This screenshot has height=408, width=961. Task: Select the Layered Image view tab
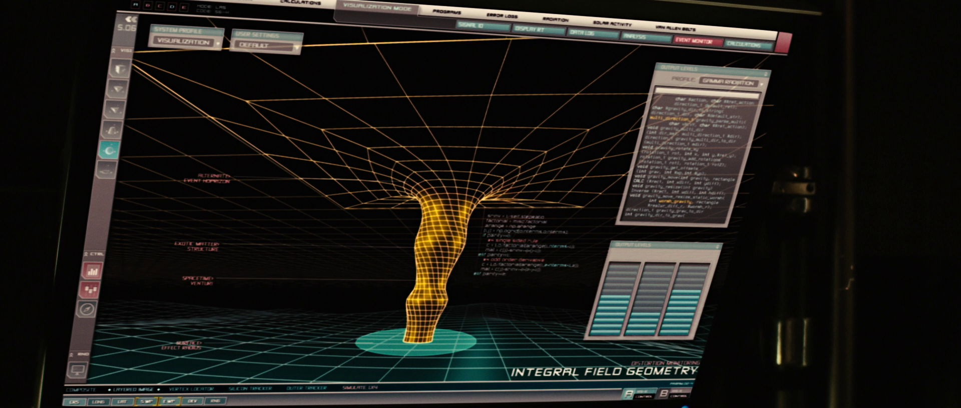[x=134, y=389]
